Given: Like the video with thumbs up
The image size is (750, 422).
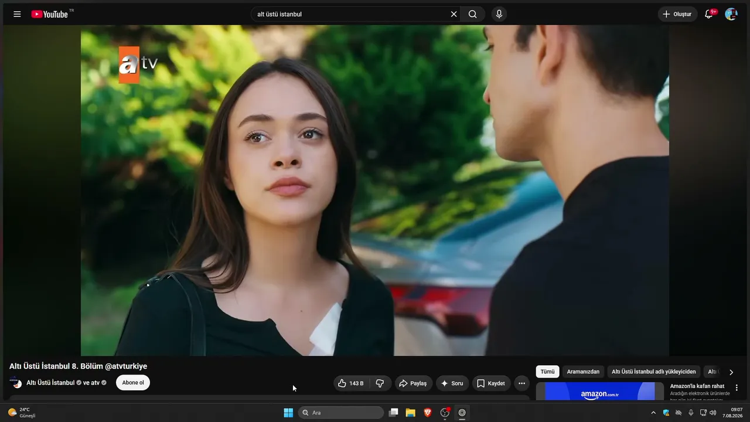Looking at the screenshot, I should tap(351, 383).
